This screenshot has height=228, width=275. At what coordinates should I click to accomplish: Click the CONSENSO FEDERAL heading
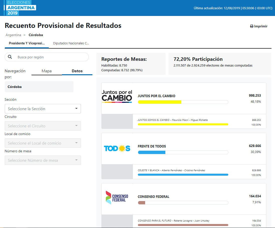click(x=153, y=197)
